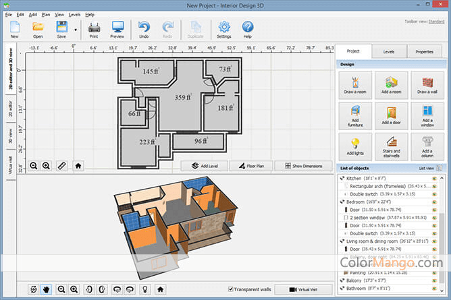
Task: Start the Virtual Visit button
Action: coord(303,289)
